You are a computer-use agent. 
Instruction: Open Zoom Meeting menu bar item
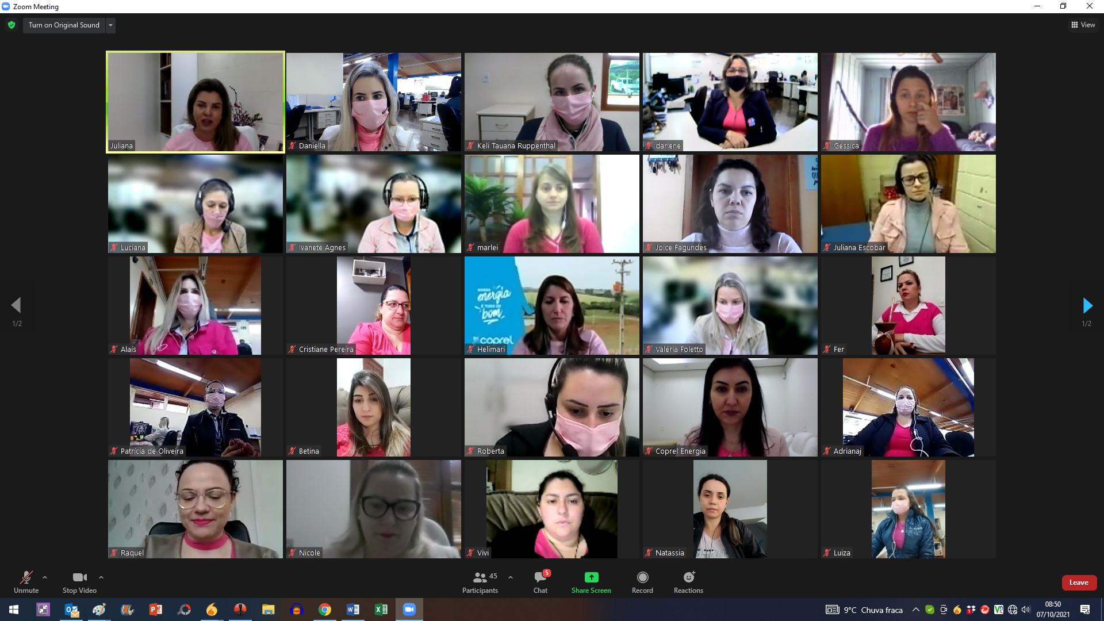tap(37, 6)
